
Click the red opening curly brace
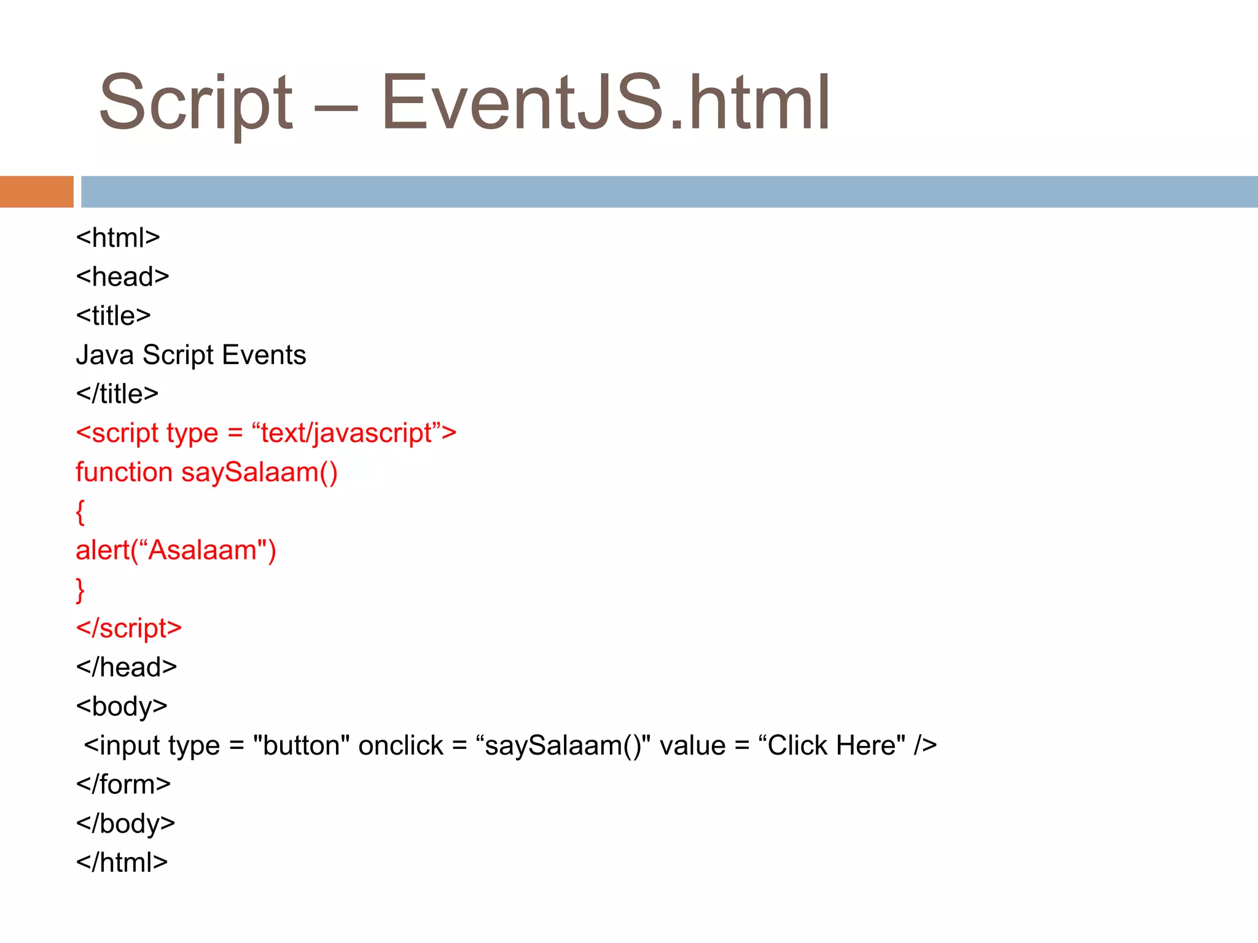coord(80,511)
